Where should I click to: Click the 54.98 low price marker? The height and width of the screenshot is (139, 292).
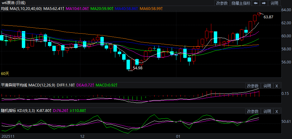click(137, 68)
